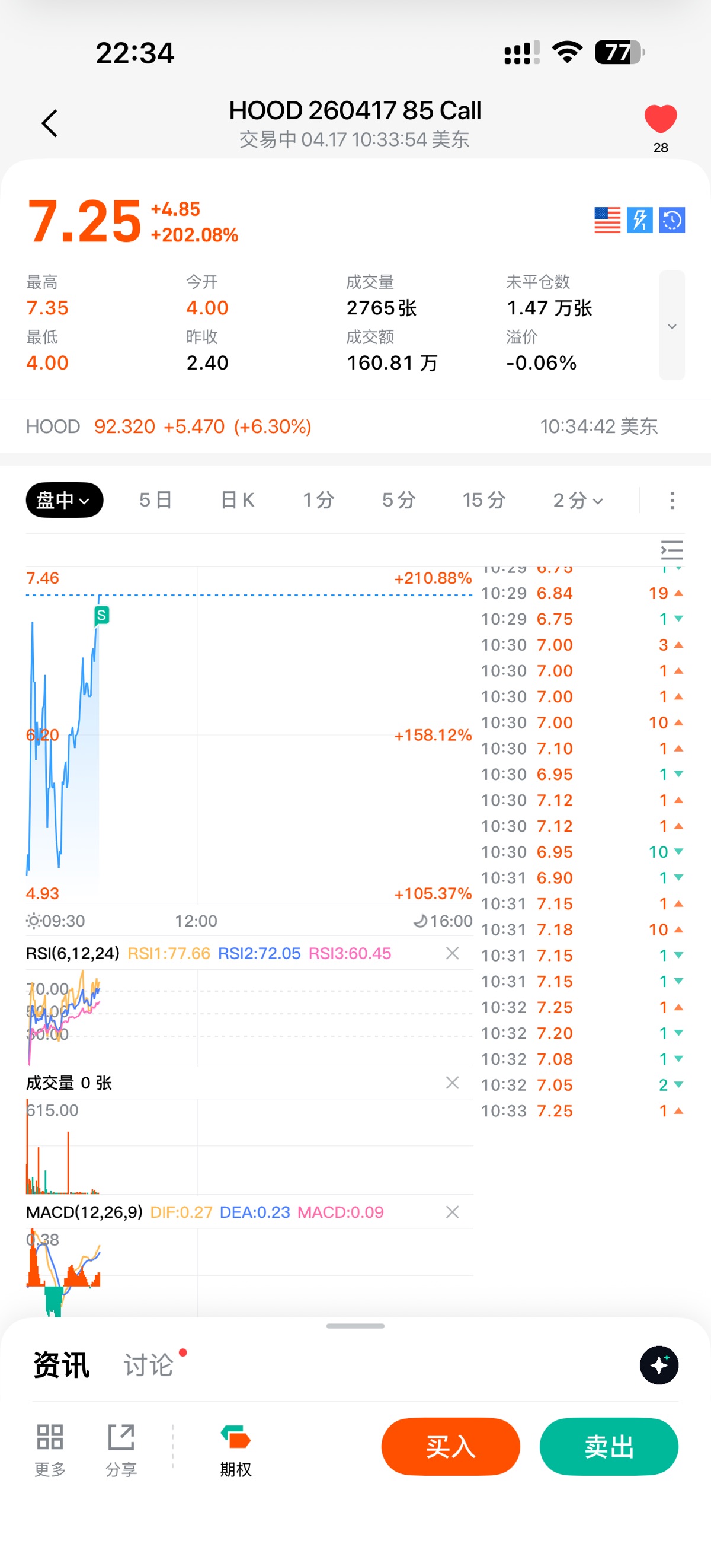Screen dimensions: 711x1547
Task: Open the three-dot chart options menu
Action: 672,500
